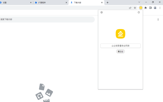Open the Chrome three-dot main menu
Image resolution: width=163 pixels, height=102 pixels.
click(160, 8)
